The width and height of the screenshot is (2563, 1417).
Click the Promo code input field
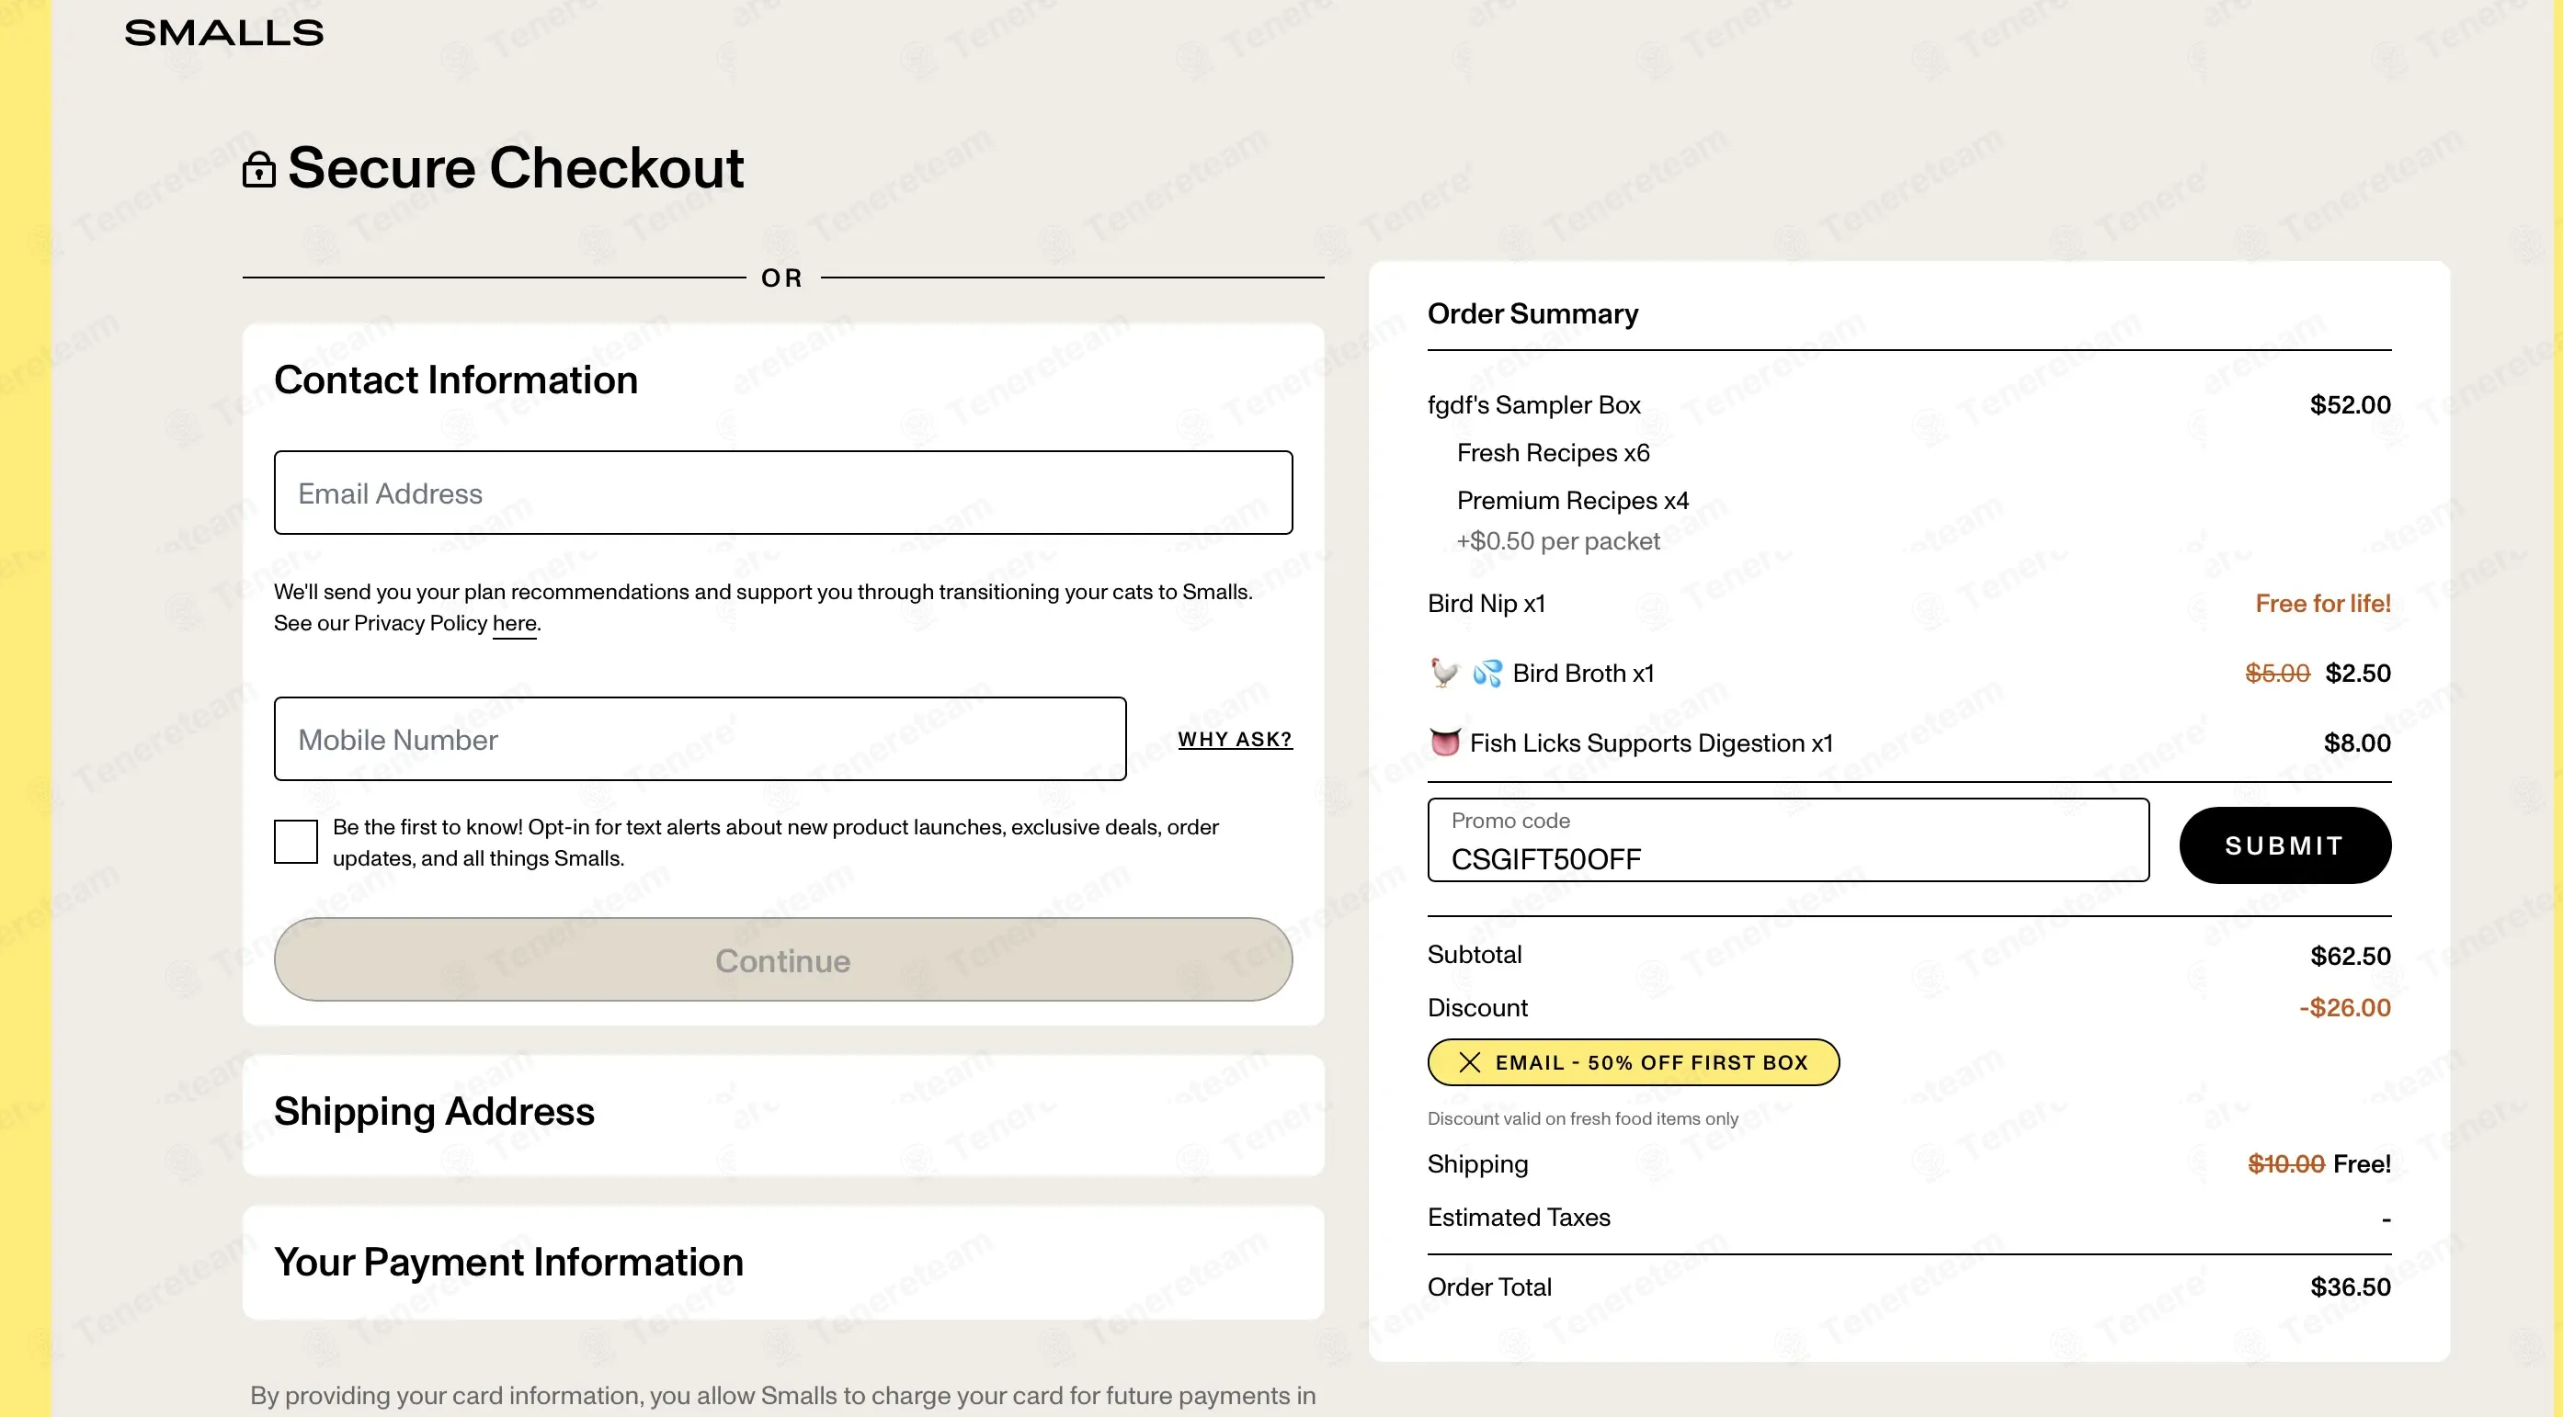point(1788,840)
